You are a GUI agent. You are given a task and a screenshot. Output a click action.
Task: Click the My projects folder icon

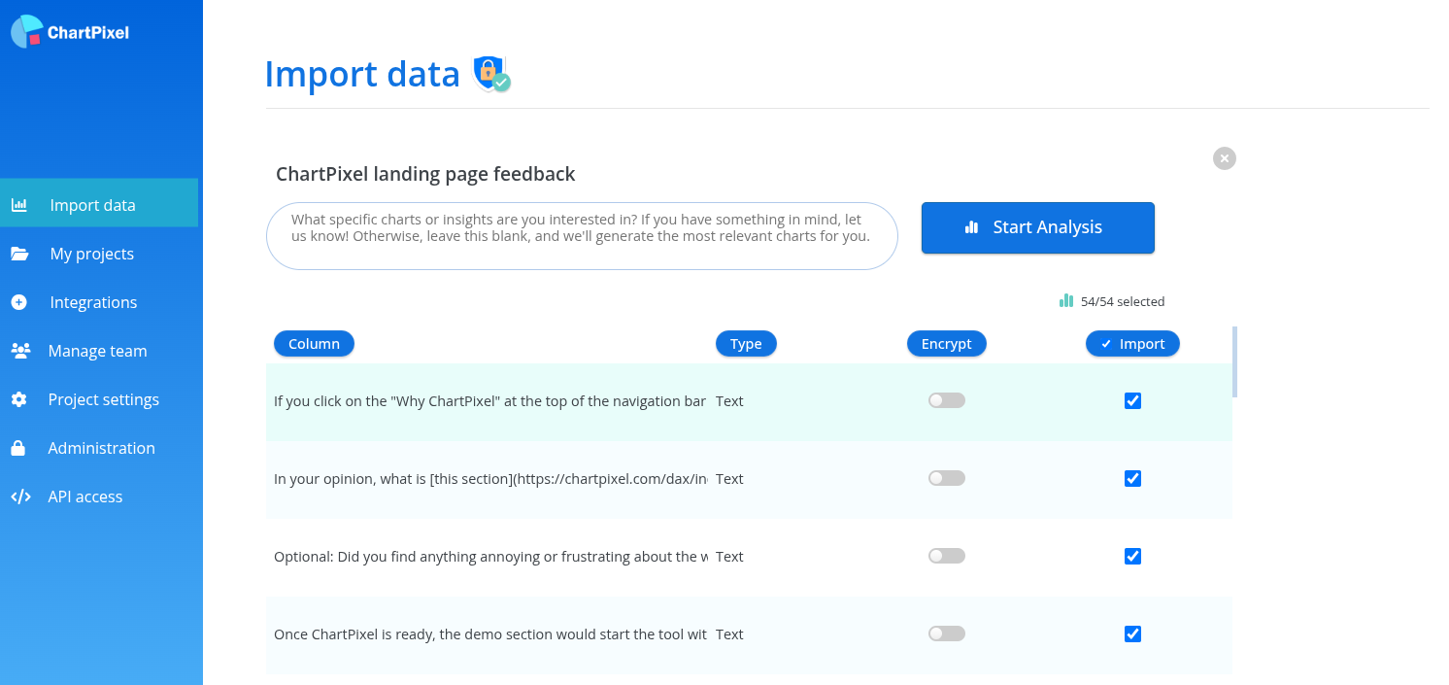[19, 254]
